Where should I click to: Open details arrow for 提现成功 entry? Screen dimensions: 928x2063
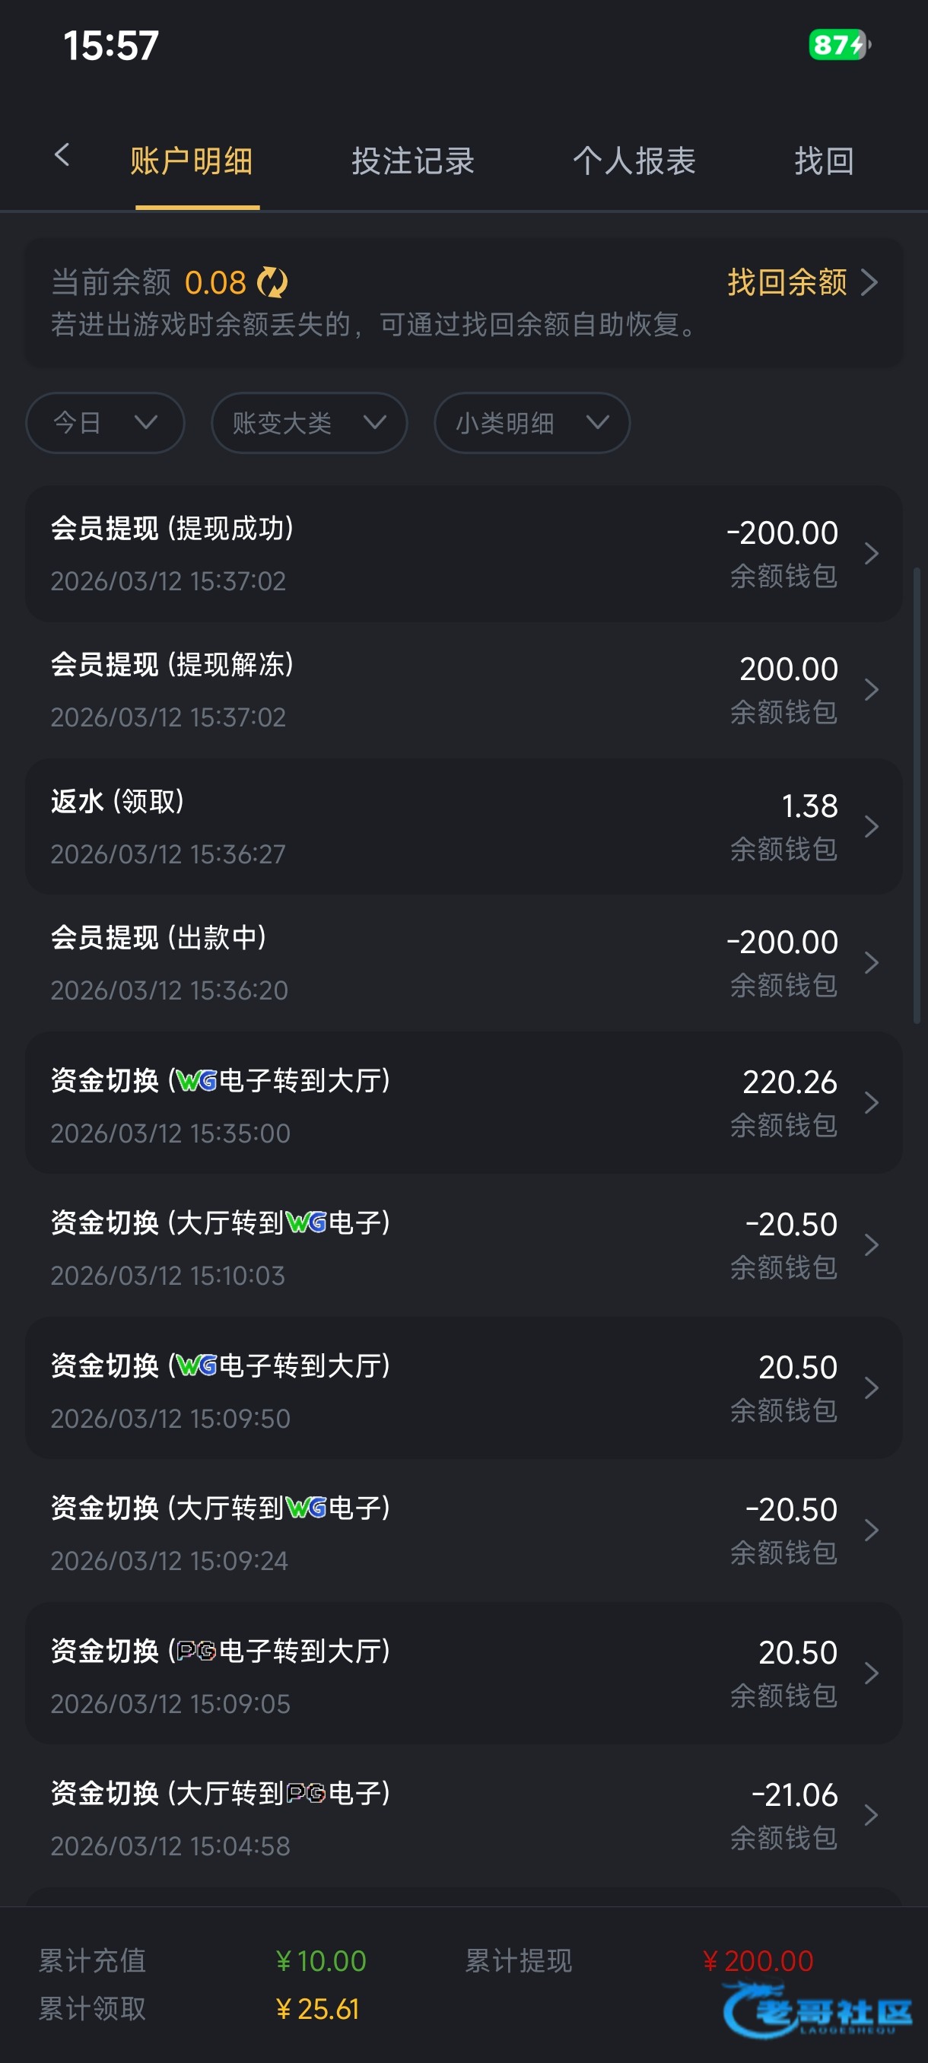pyautogui.click(x=871, y=553)
